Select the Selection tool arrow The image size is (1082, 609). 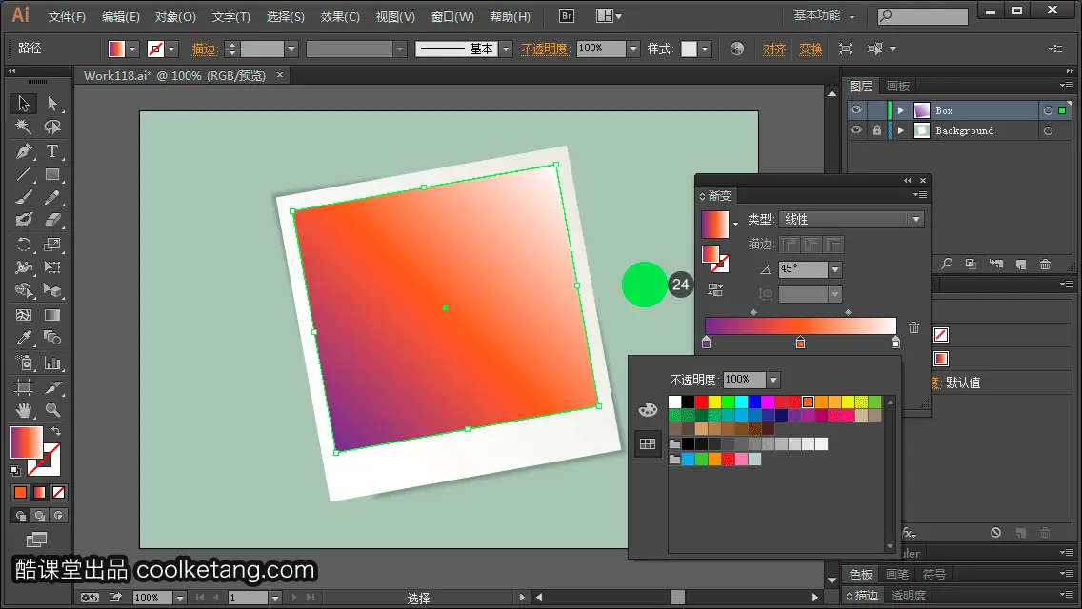point(24,104)
